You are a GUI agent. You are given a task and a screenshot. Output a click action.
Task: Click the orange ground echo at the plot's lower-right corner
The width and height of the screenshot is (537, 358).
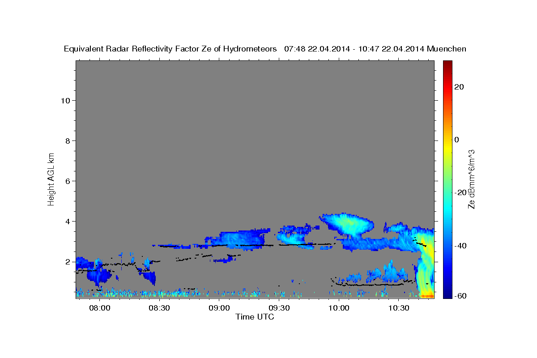click(427, 296)
